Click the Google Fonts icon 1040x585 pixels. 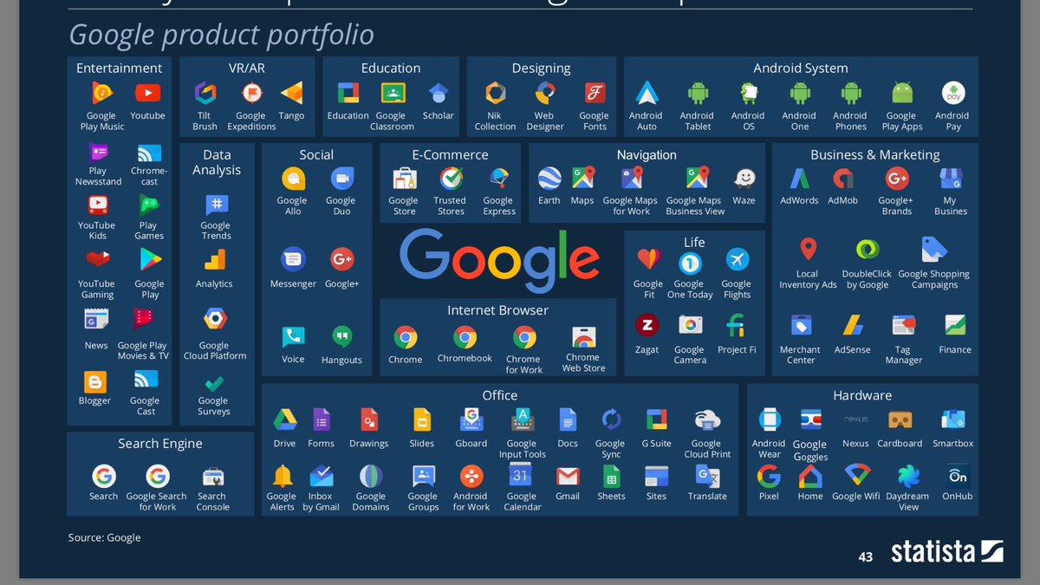(x=594, y=94)
